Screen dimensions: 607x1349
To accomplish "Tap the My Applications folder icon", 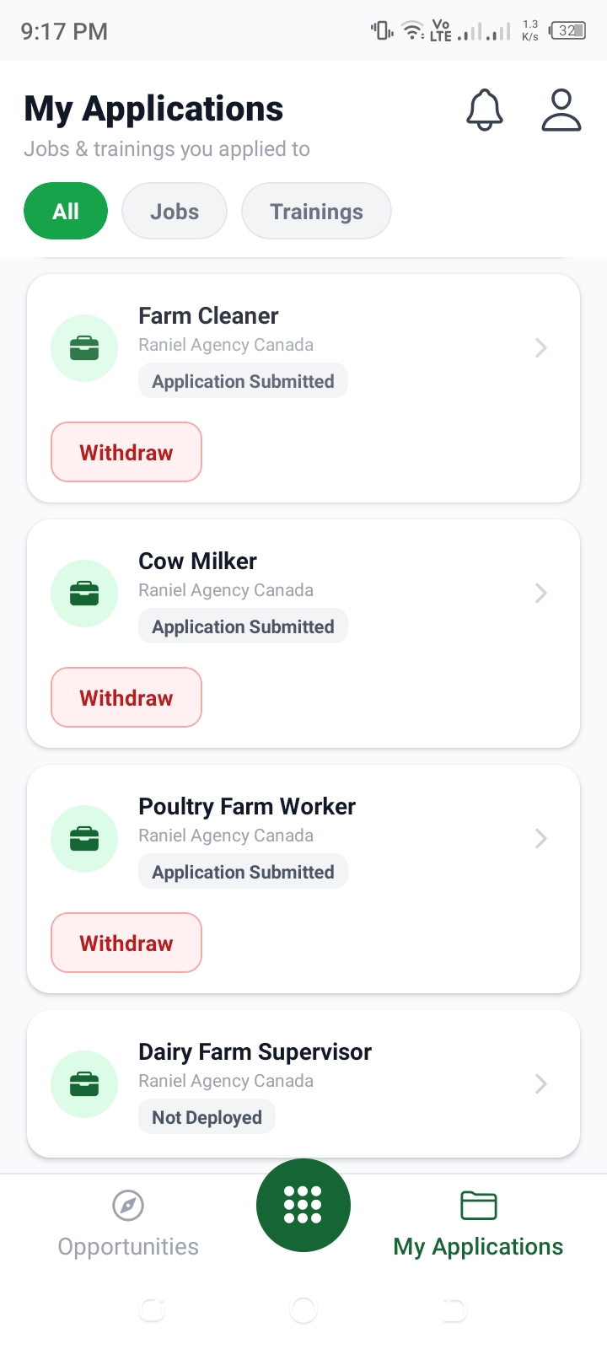I will coord(479,1206).
